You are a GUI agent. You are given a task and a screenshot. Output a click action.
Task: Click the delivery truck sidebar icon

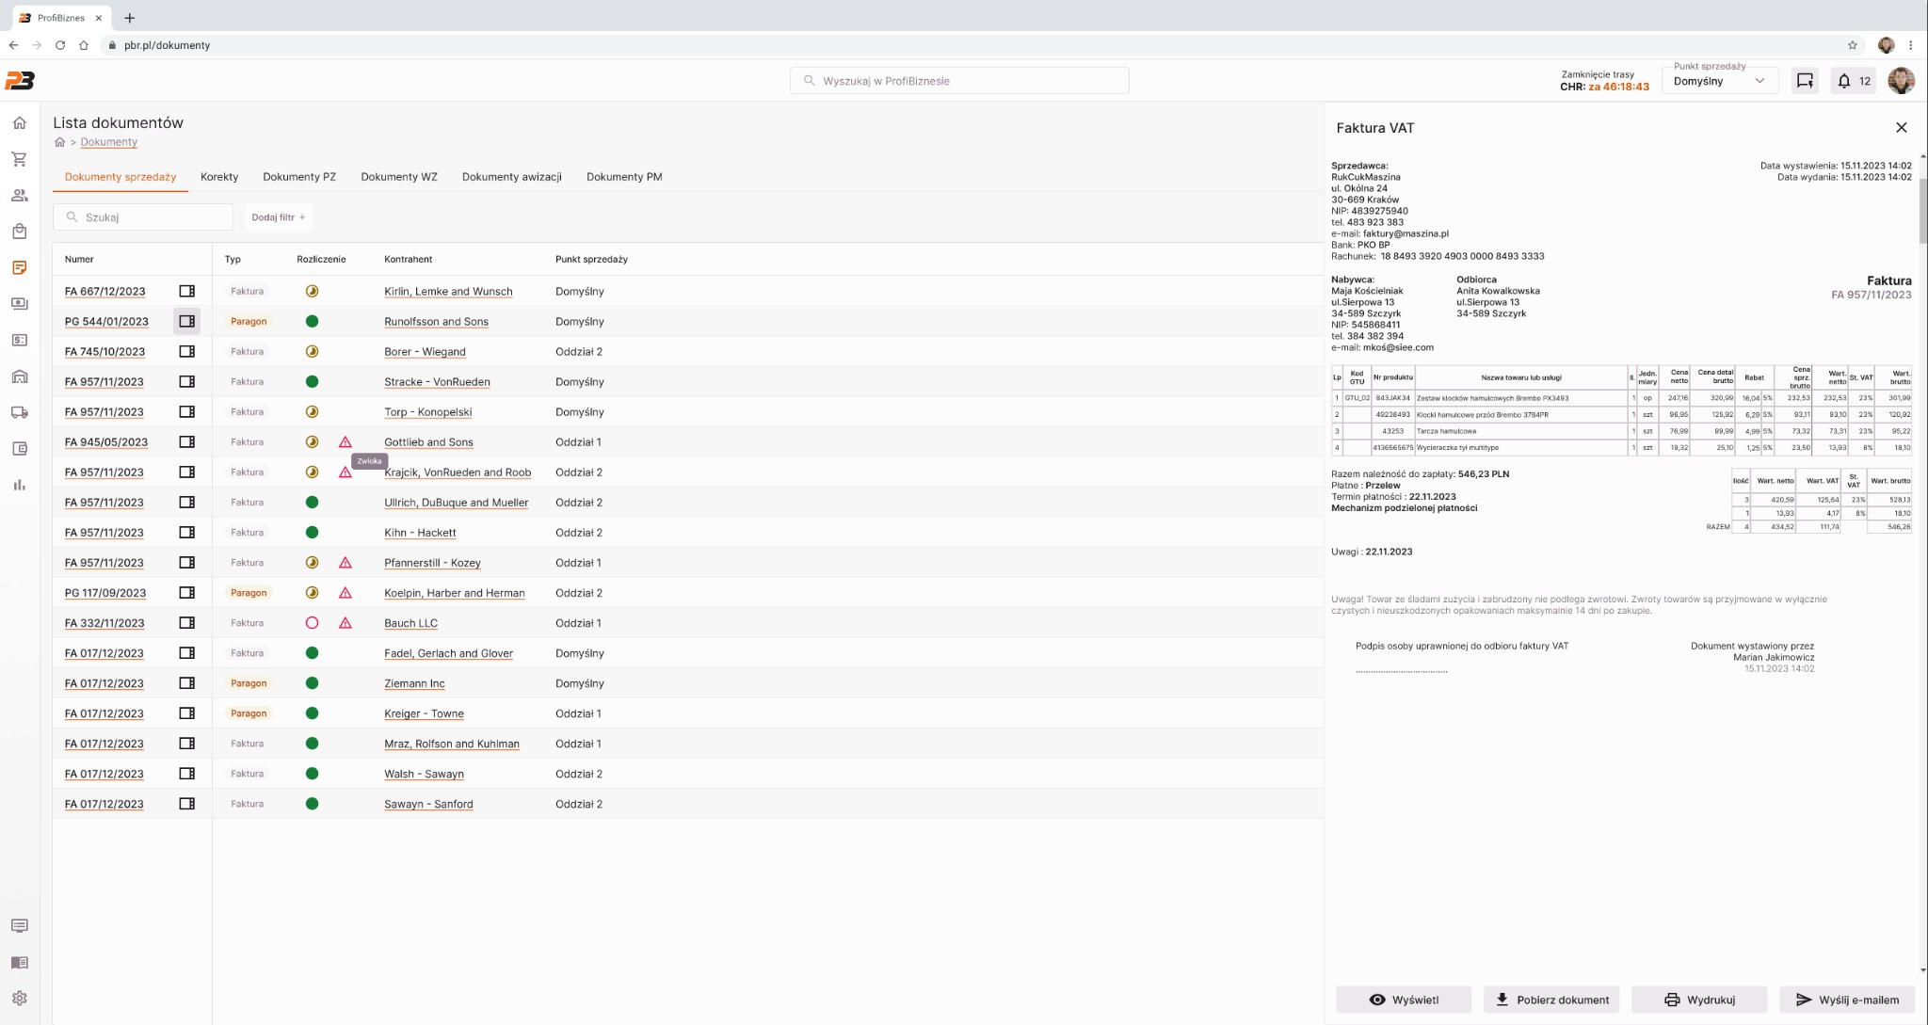tap(19, 412)
